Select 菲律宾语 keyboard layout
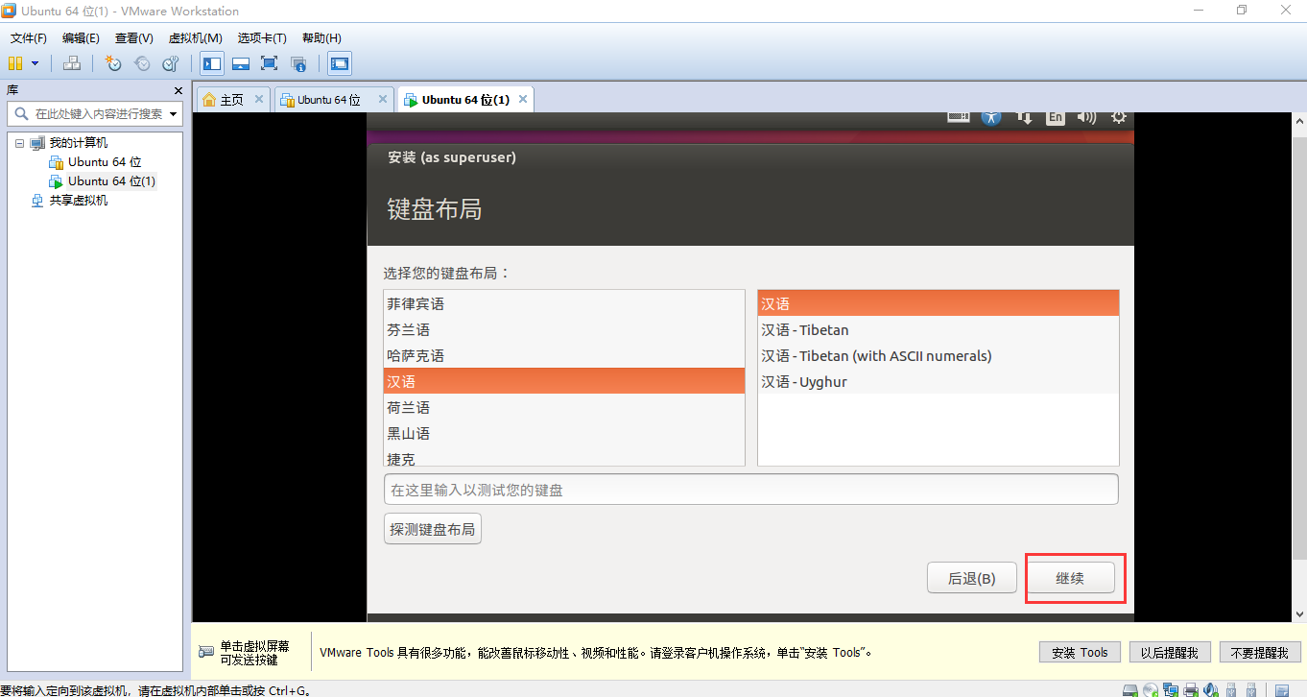The image size is (1307, 697). click(564, 304)
